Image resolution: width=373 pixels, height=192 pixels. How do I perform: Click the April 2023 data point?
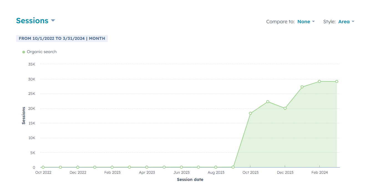click(147, 167)
